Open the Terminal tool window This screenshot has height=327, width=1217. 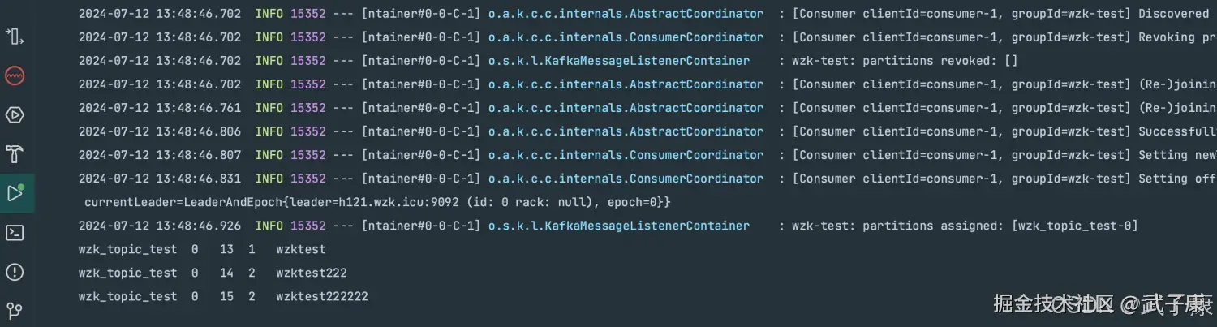(15, 233)
